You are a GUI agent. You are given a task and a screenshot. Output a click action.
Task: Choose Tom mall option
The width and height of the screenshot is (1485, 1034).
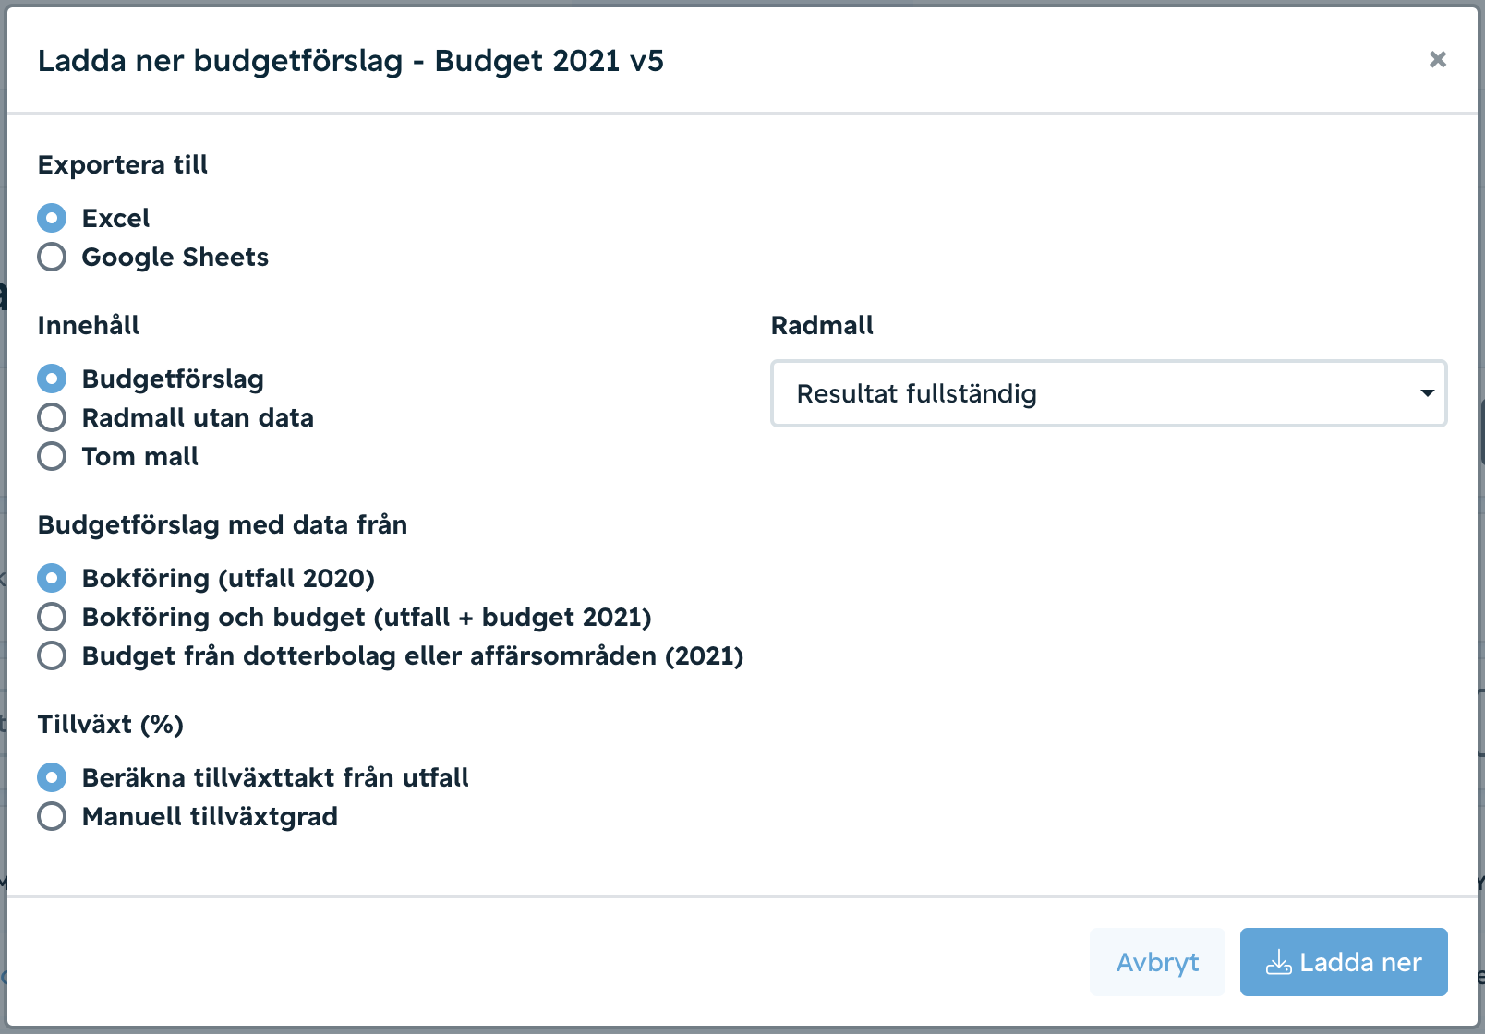[x=52, y=456]
